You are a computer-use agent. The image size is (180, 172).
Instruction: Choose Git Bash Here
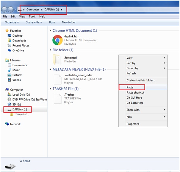click(x=143, y=103)
